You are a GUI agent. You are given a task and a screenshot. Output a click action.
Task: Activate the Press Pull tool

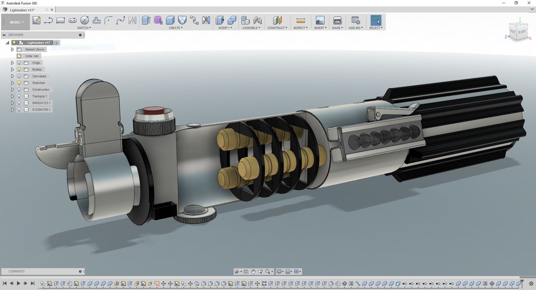[220, 20]
